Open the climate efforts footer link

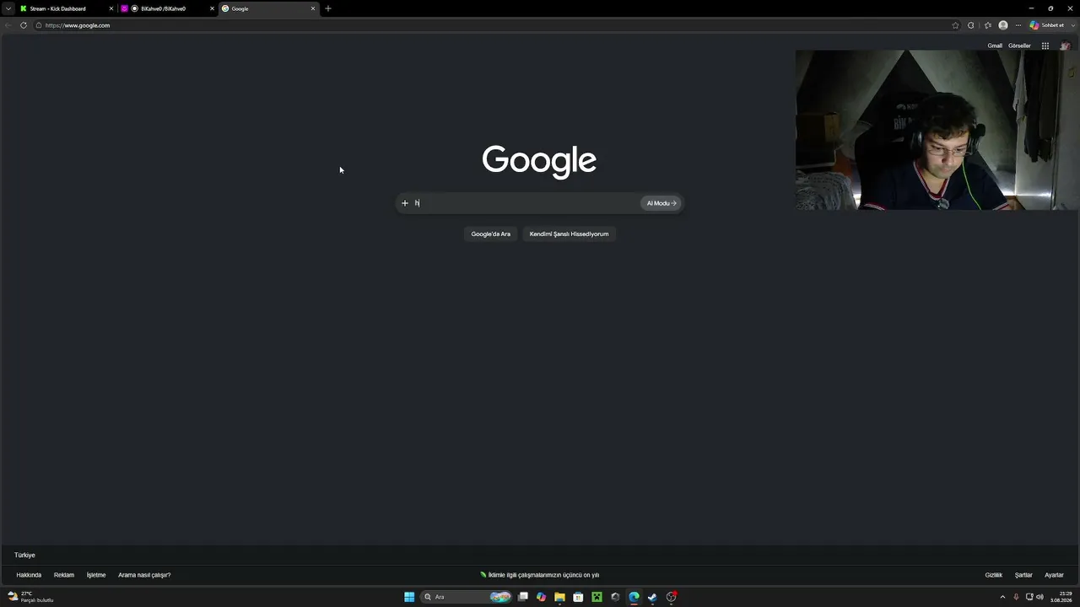[539, 575]
